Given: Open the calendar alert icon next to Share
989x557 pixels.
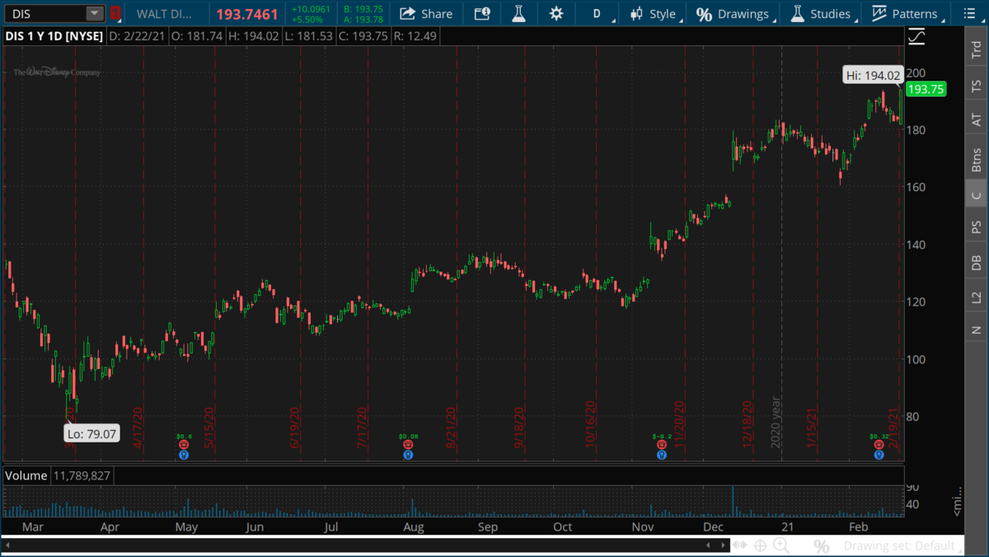Looking at the screenshot, I should coord(482,13).
